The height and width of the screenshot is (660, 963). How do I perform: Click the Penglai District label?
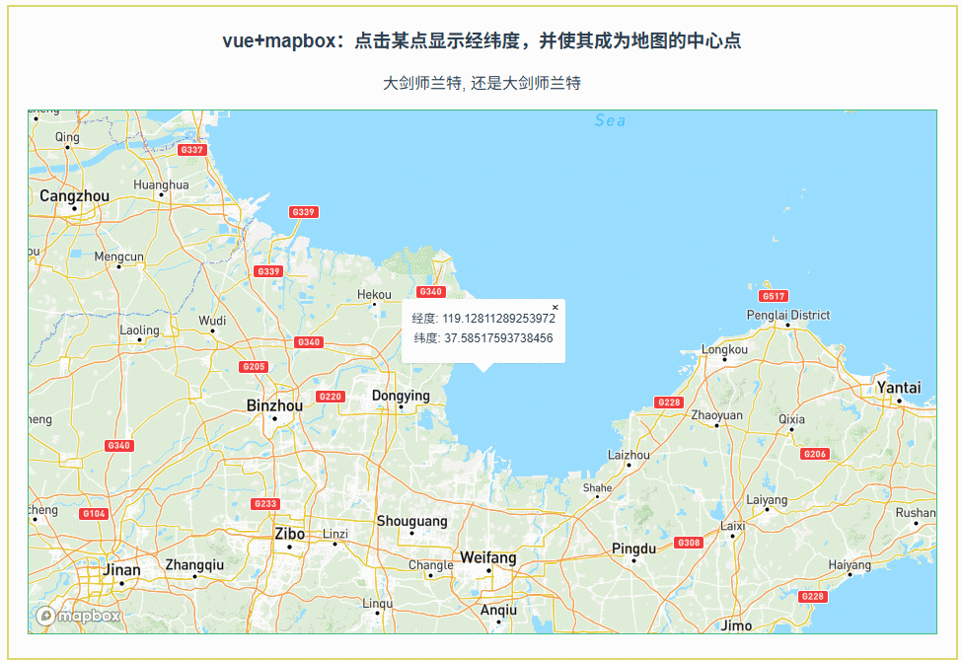pyautogui.click(x=788, y=315)
